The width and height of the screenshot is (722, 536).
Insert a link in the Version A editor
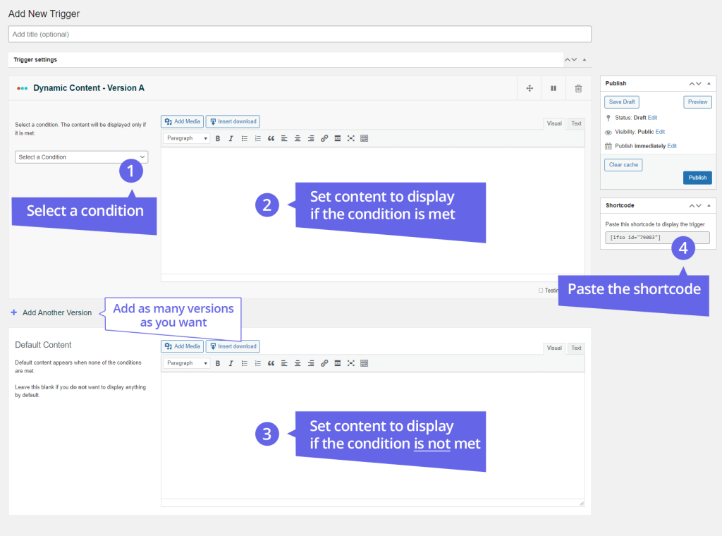pyautogui.click(x=324, y=139)
